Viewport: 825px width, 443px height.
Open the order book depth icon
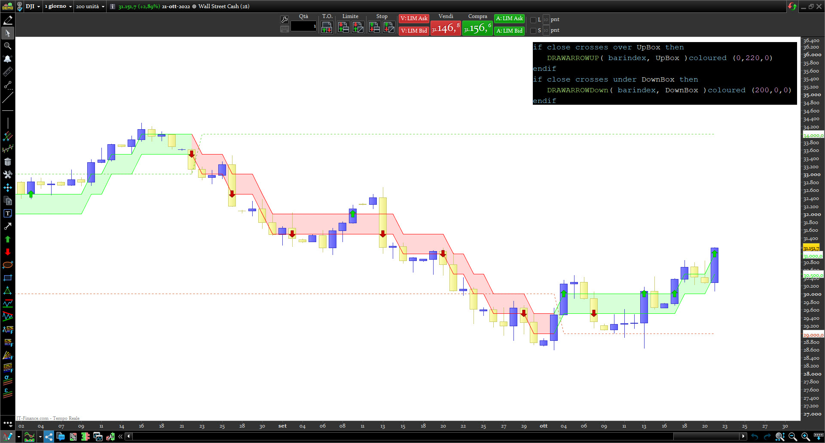coord(86,437)
